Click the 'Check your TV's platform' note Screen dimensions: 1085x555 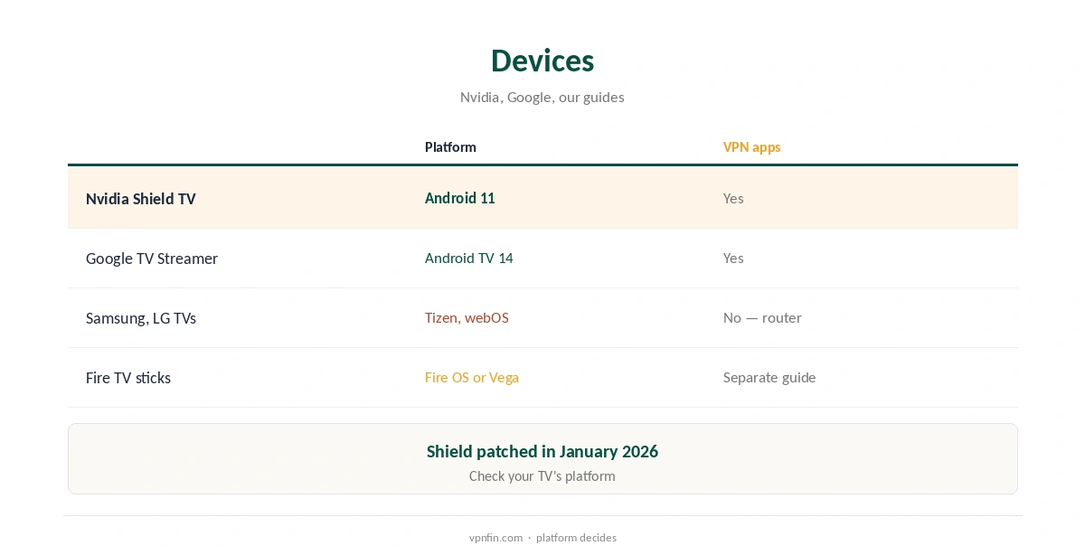pyautogui.click(x=542, y=475)
